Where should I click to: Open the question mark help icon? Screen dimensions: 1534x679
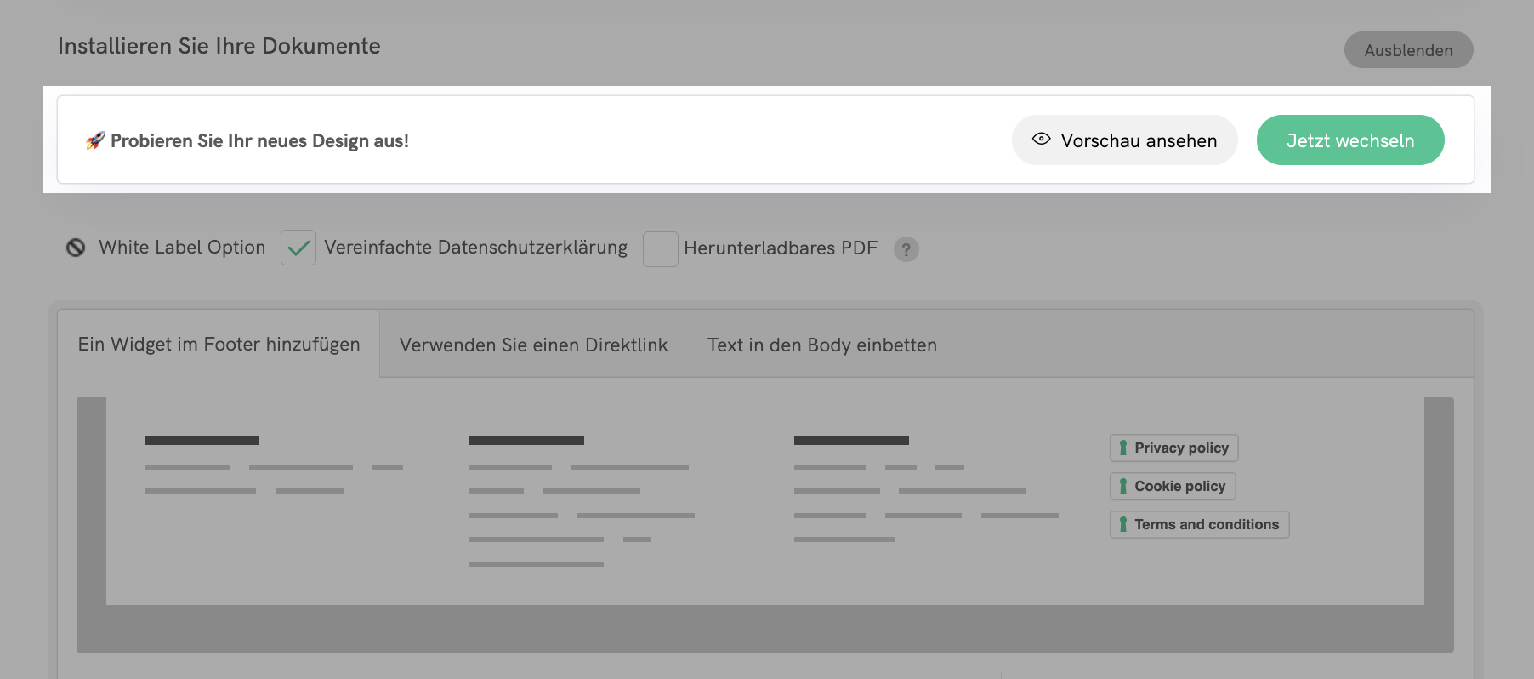point(906,249)
